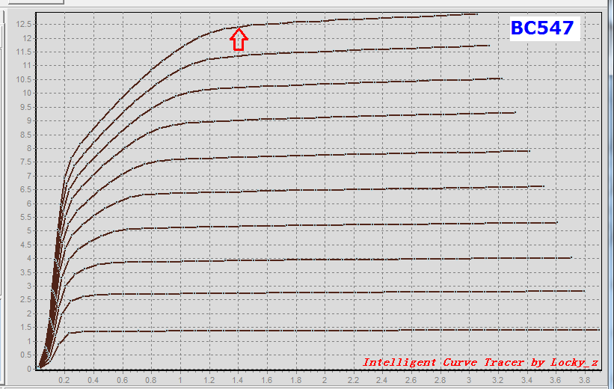Click the 2.4 horizontal axis label
This screenshot has width=614, height=389.
click(x=382, y=380)
